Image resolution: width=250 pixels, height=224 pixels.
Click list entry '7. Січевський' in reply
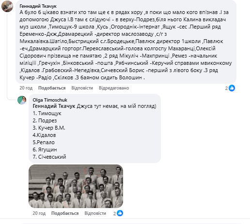(49, 157)
